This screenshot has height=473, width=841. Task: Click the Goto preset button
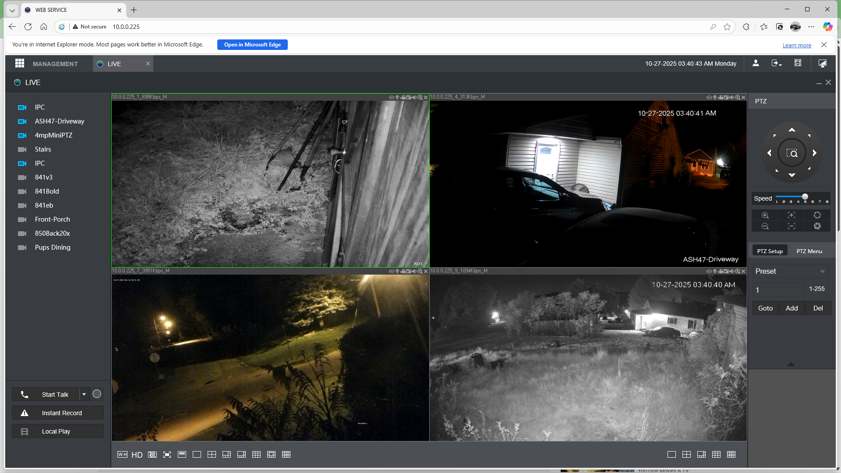pyautogui.click(x=766, y=308)
